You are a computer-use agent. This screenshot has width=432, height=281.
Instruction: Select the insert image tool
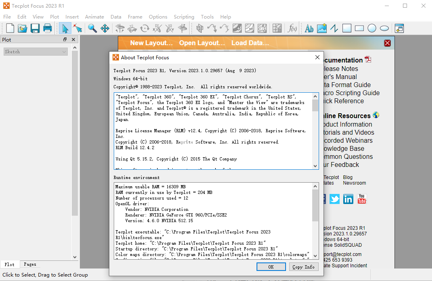click(x=322, y=28)
